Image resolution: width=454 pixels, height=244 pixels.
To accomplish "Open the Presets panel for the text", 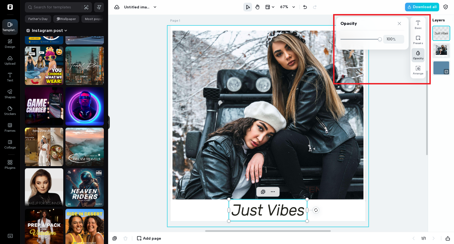I will [418, 40].
